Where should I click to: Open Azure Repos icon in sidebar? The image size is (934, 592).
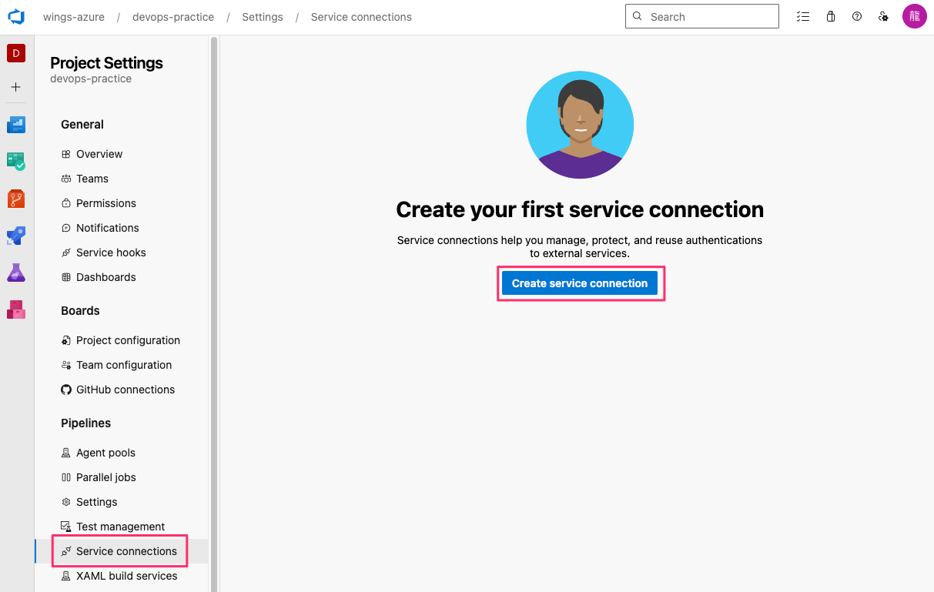coord(16,199)
